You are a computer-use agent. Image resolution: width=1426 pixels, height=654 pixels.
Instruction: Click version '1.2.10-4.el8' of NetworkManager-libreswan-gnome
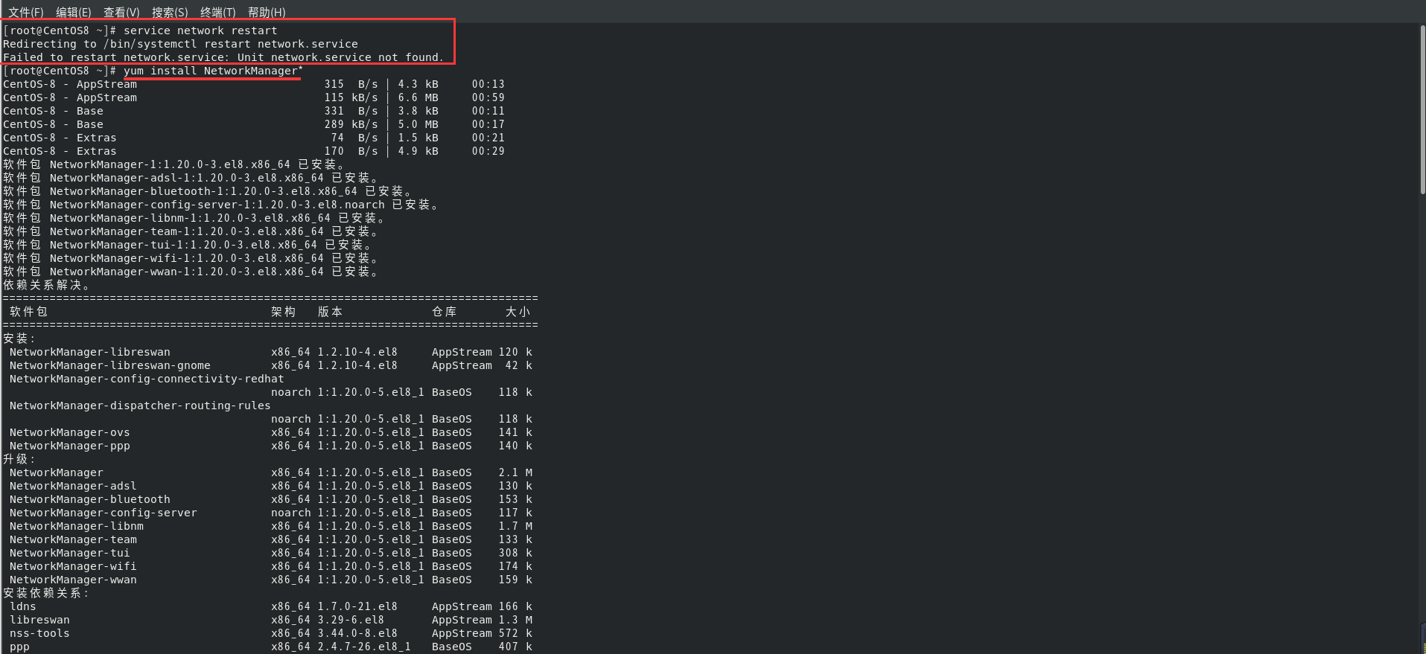(x=357, y=365)
